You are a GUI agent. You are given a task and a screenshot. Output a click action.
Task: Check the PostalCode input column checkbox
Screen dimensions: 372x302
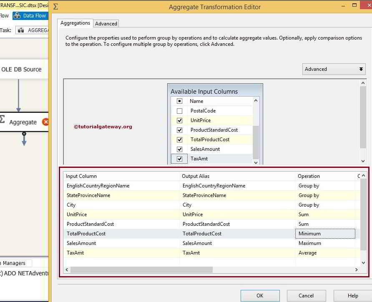click(x=179, y=111)
